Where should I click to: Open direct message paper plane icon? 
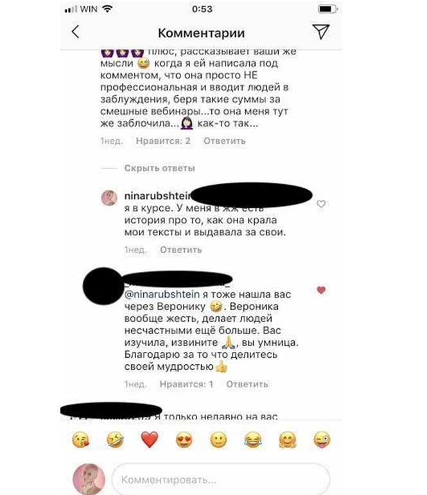click(x=321, y=31)
